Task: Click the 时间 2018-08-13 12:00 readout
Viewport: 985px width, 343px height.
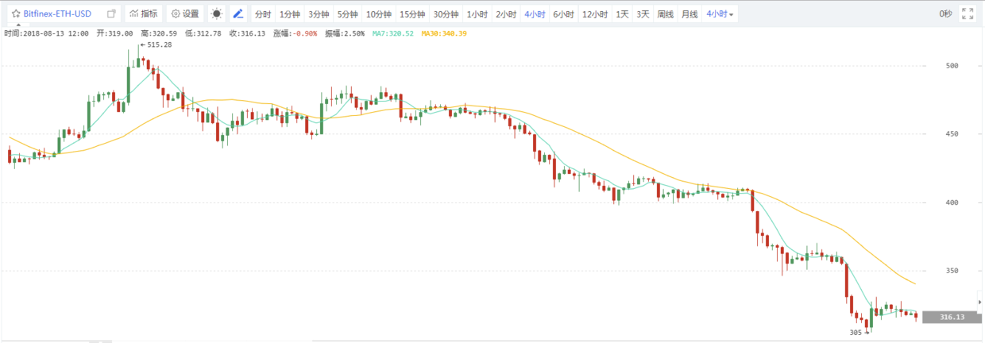Action: (x=46, y=33)
